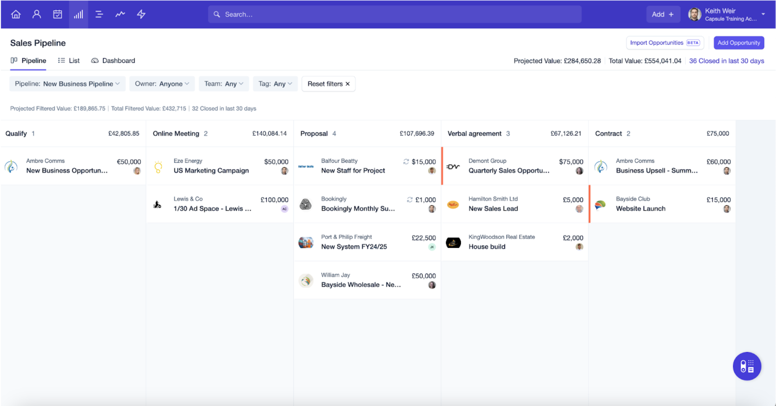Open Quarterly Sales Opportunity card
Screen dimensions: 776x406
click(x=515, y=166)
